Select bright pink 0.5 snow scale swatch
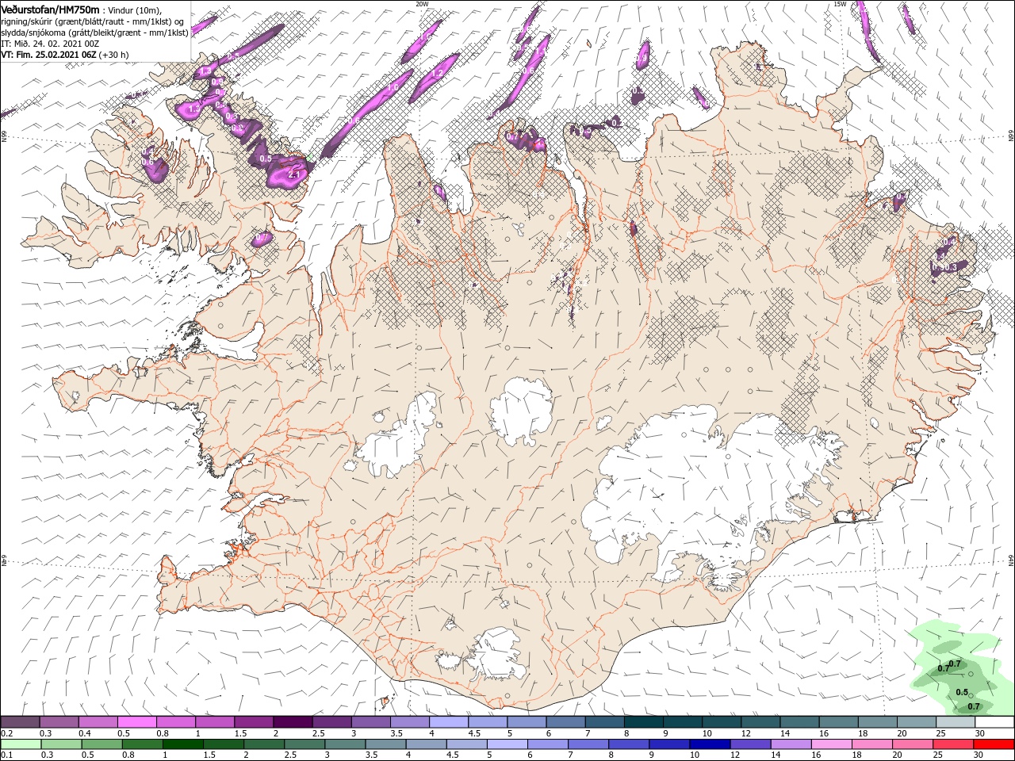The width and height of the screenshot is (1015, 761). (136, 722)
